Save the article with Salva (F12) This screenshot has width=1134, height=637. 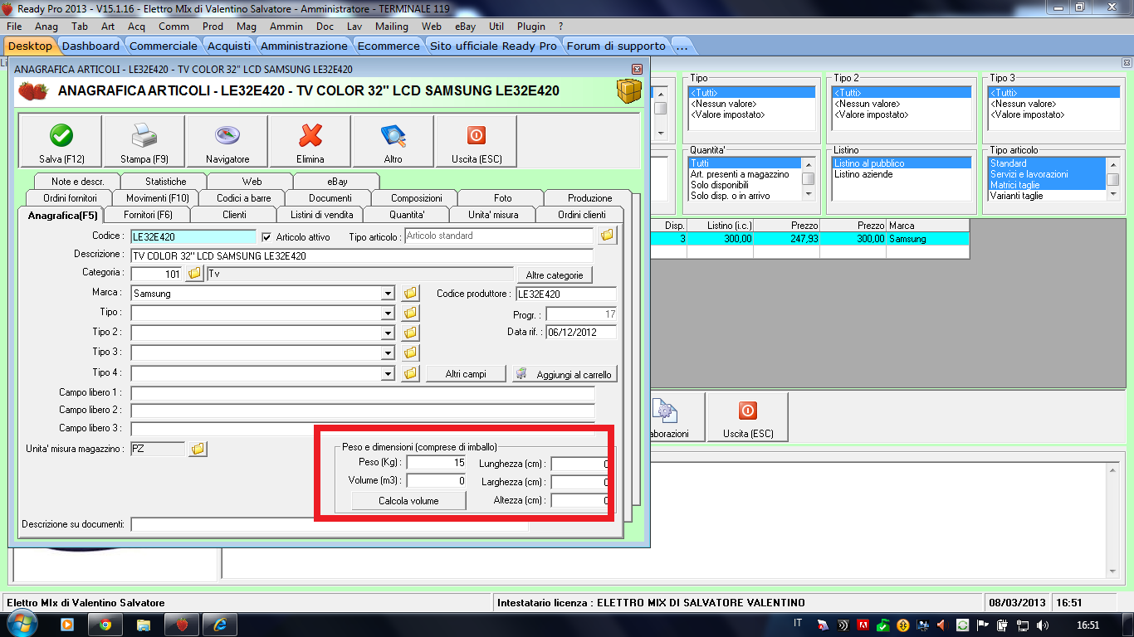click(61, 141)
